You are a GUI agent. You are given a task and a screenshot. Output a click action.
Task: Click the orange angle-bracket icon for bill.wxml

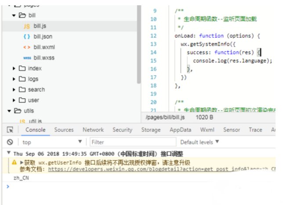coord(27,47)
